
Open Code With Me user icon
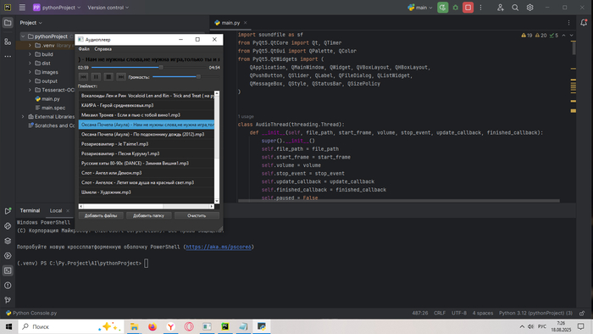pos(501,8)
